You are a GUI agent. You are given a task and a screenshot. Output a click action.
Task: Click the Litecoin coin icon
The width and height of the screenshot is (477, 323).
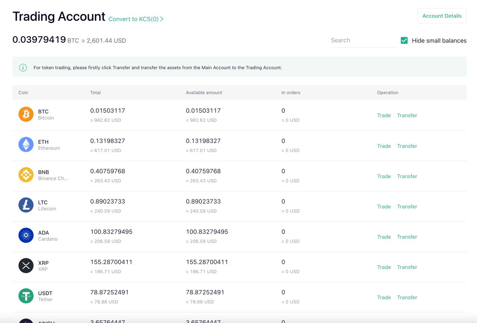coord(26,205)
